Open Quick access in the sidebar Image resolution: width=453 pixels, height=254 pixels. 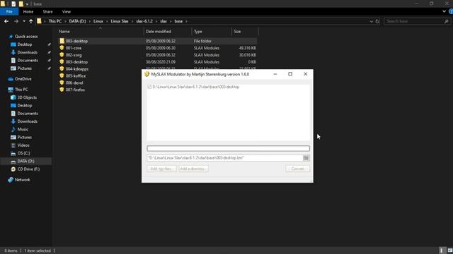26,37
